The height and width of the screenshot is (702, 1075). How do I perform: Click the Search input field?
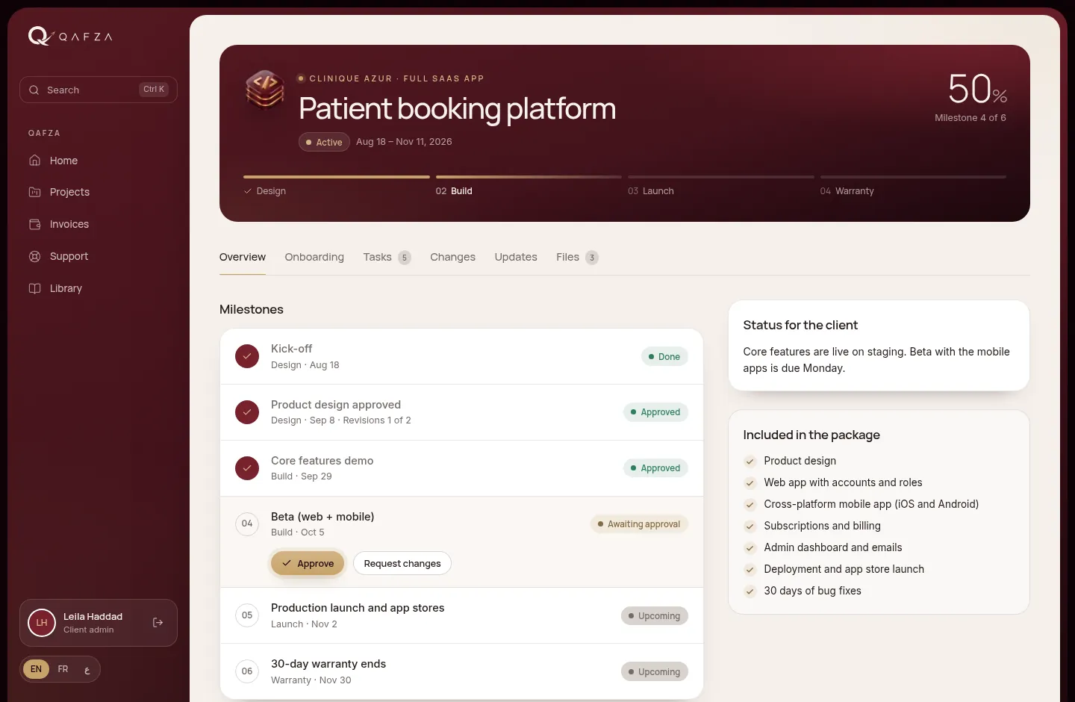pyautogui.click(x=99, y=90)
